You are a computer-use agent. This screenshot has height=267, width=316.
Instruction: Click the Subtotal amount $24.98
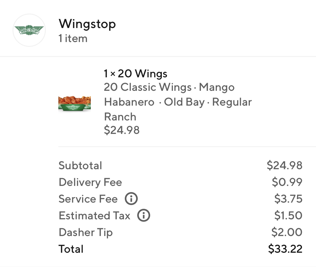284,165
